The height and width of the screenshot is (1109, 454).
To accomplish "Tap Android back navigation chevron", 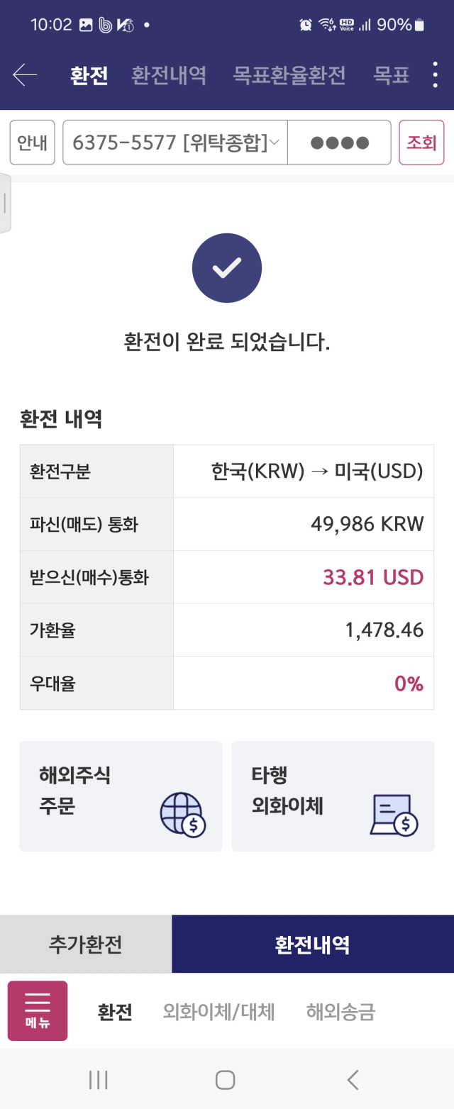I will [353, 1079].
